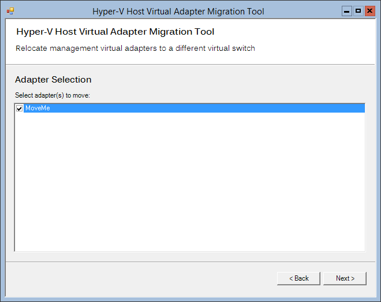Click the empty title bar area beside minimize
This screenshot has height=302, width=381.
point(302,11)
